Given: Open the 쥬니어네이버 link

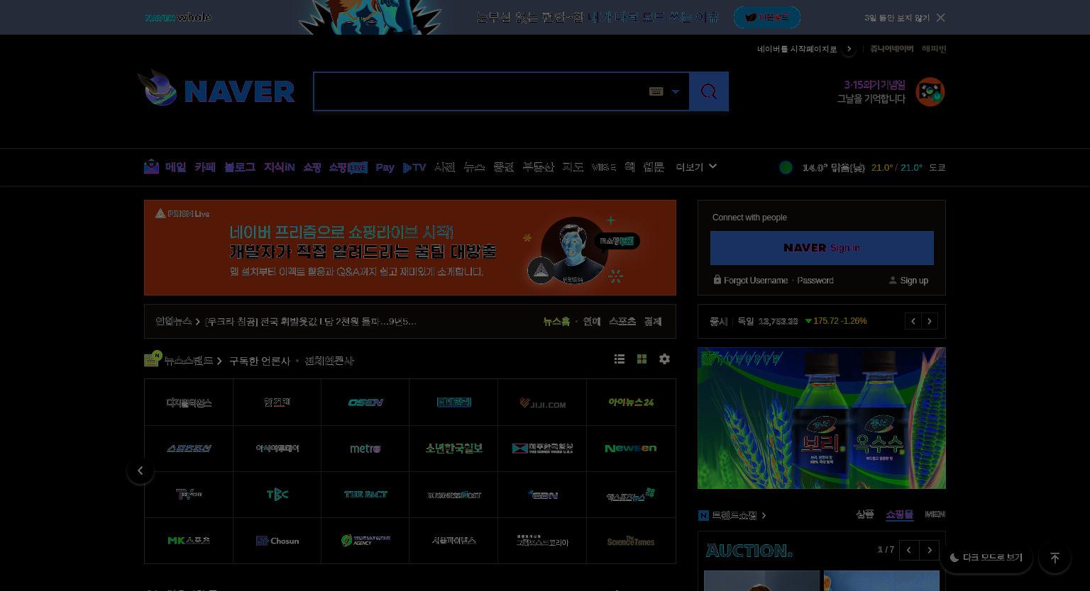Looking at the screenshot, I should point(892,49).
